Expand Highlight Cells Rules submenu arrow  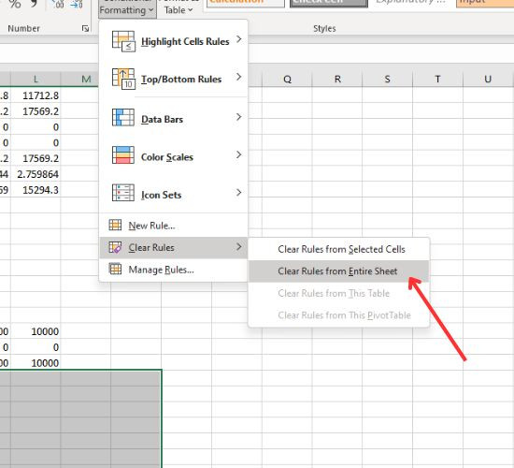coord(238,39)
